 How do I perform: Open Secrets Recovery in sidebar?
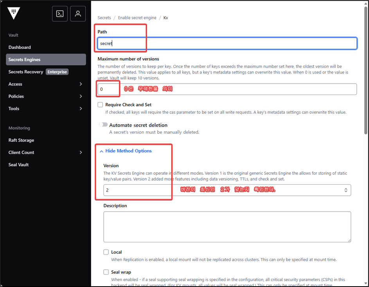[26, 72]
